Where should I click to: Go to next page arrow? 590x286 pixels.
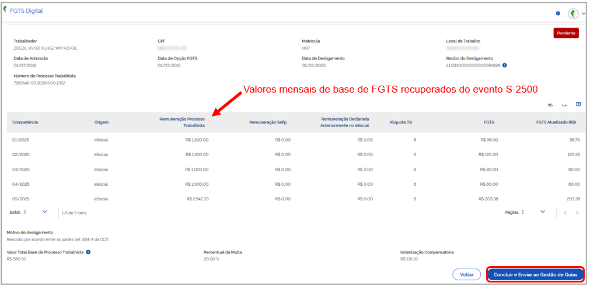click(577, 213)
